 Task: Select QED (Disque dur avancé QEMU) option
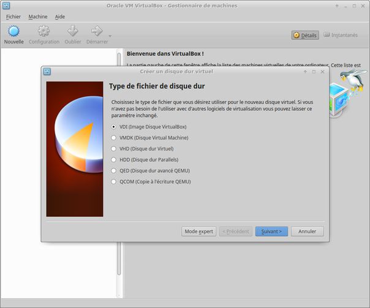[x=150, y=171]
